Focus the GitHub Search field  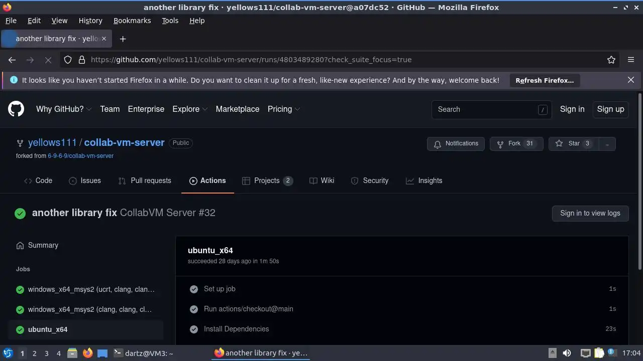click(491, 109)
